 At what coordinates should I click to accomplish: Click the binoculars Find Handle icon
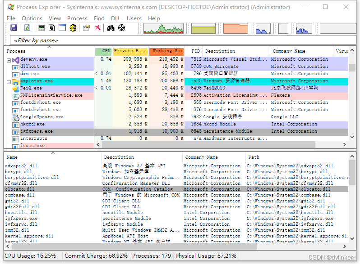pos(111,28)
